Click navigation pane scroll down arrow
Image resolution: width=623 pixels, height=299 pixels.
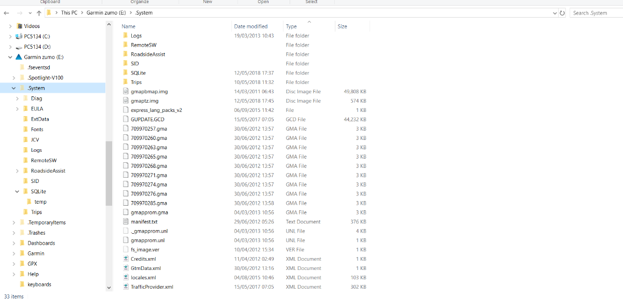click(x=109, y=287)
